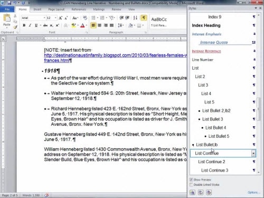
Task: Pick the red Font Color swatch
Action: tap(82, 25)
